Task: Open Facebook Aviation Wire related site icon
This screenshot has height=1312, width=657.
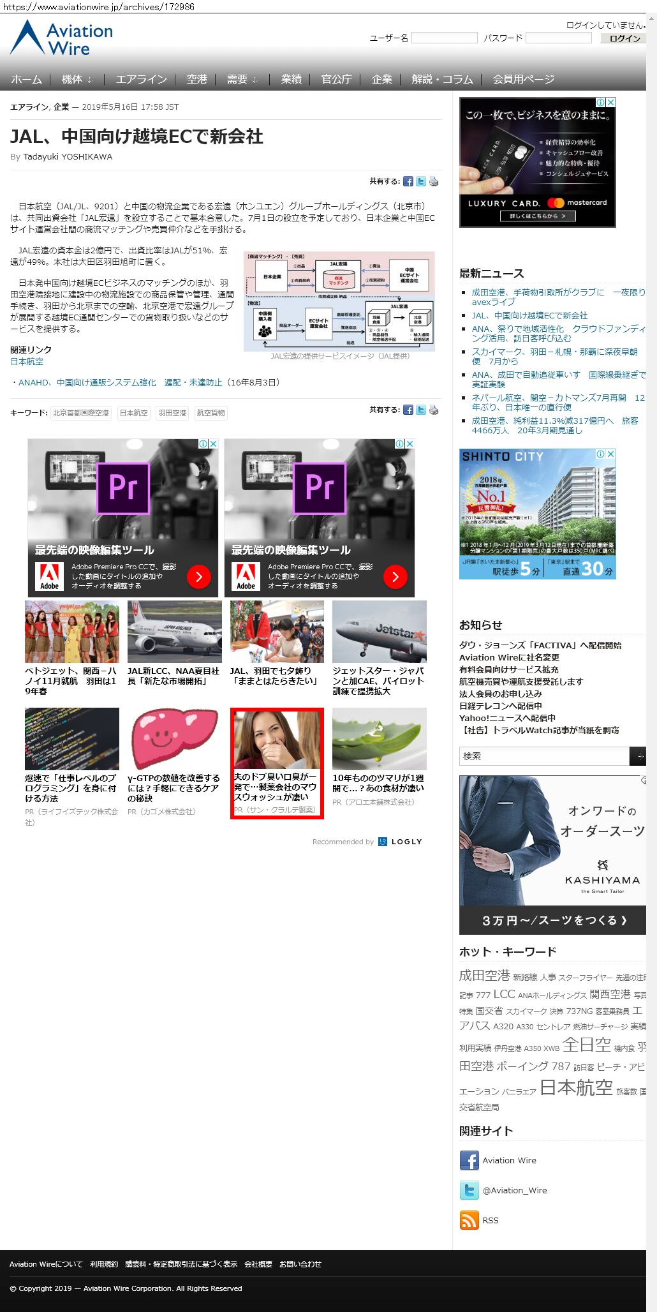Action: pos(469,1160)
